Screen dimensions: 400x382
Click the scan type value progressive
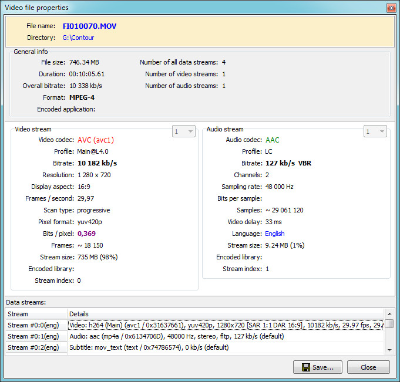(93, 210)
